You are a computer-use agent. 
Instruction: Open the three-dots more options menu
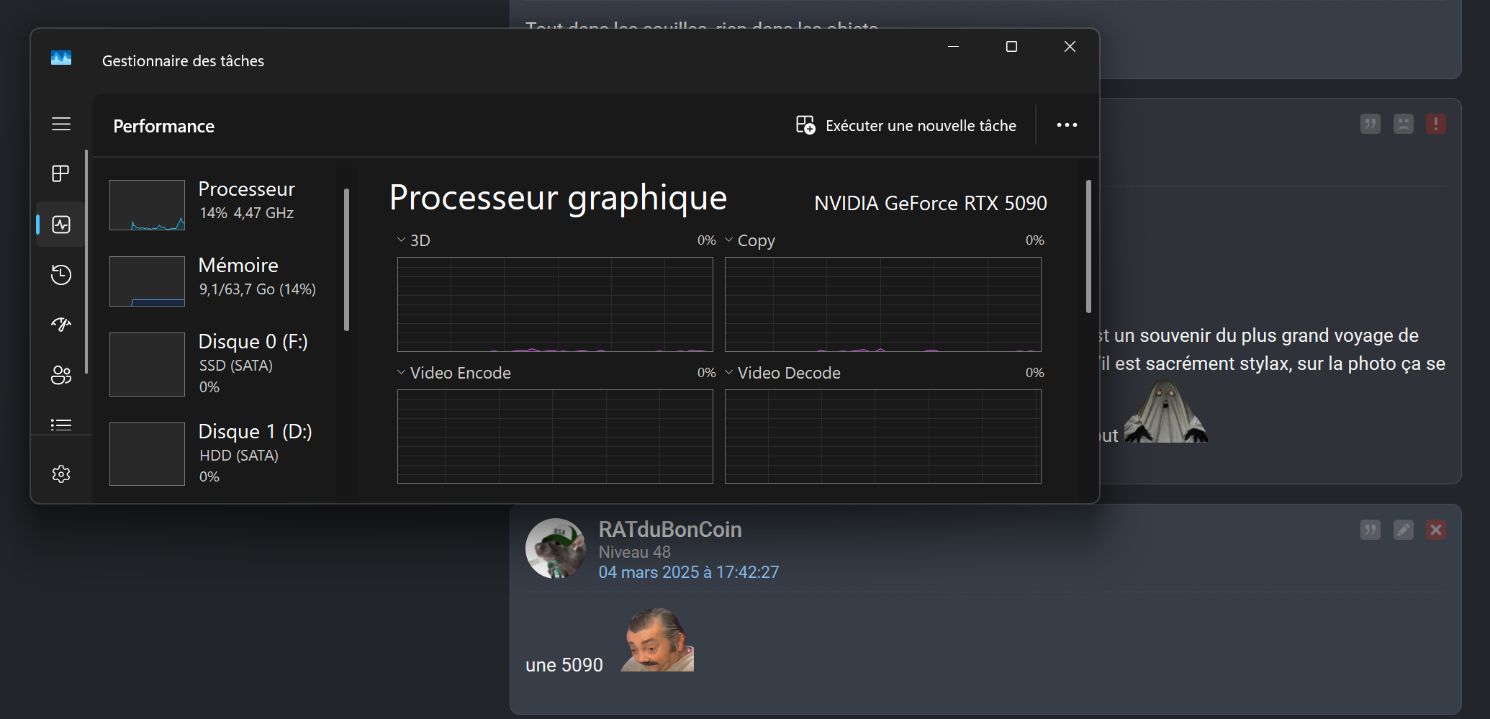1067,125
